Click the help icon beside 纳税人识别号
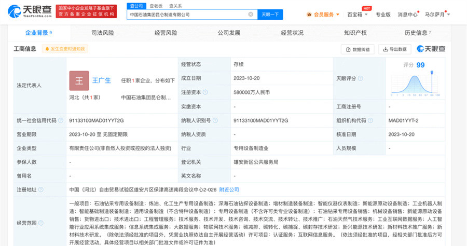The image size is (467, 246). (x=215, y=120)
